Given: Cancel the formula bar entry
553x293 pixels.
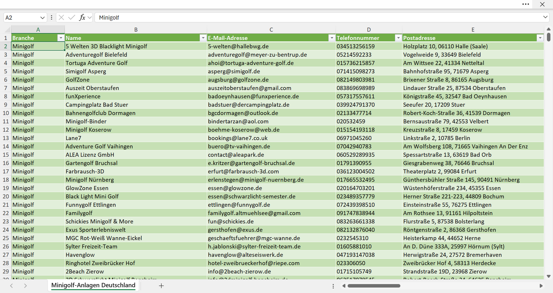Looking at the screenshot, I should click(61, 17).
